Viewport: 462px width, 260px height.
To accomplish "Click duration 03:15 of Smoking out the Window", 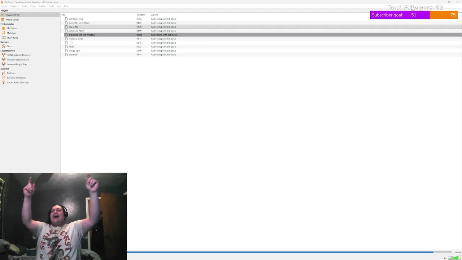I will point(139,35).
